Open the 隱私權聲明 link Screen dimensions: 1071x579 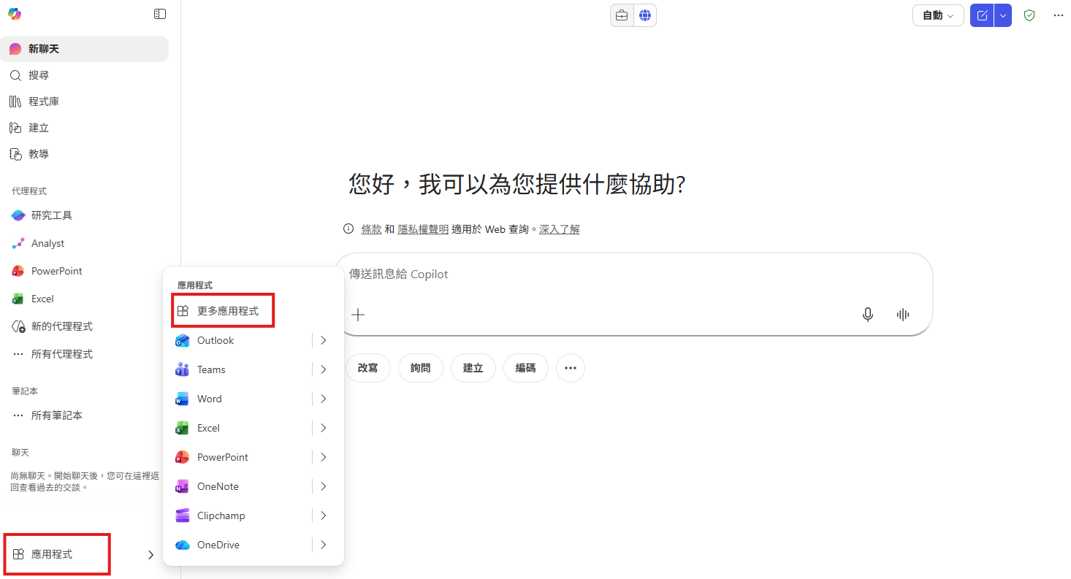[423, 229]
